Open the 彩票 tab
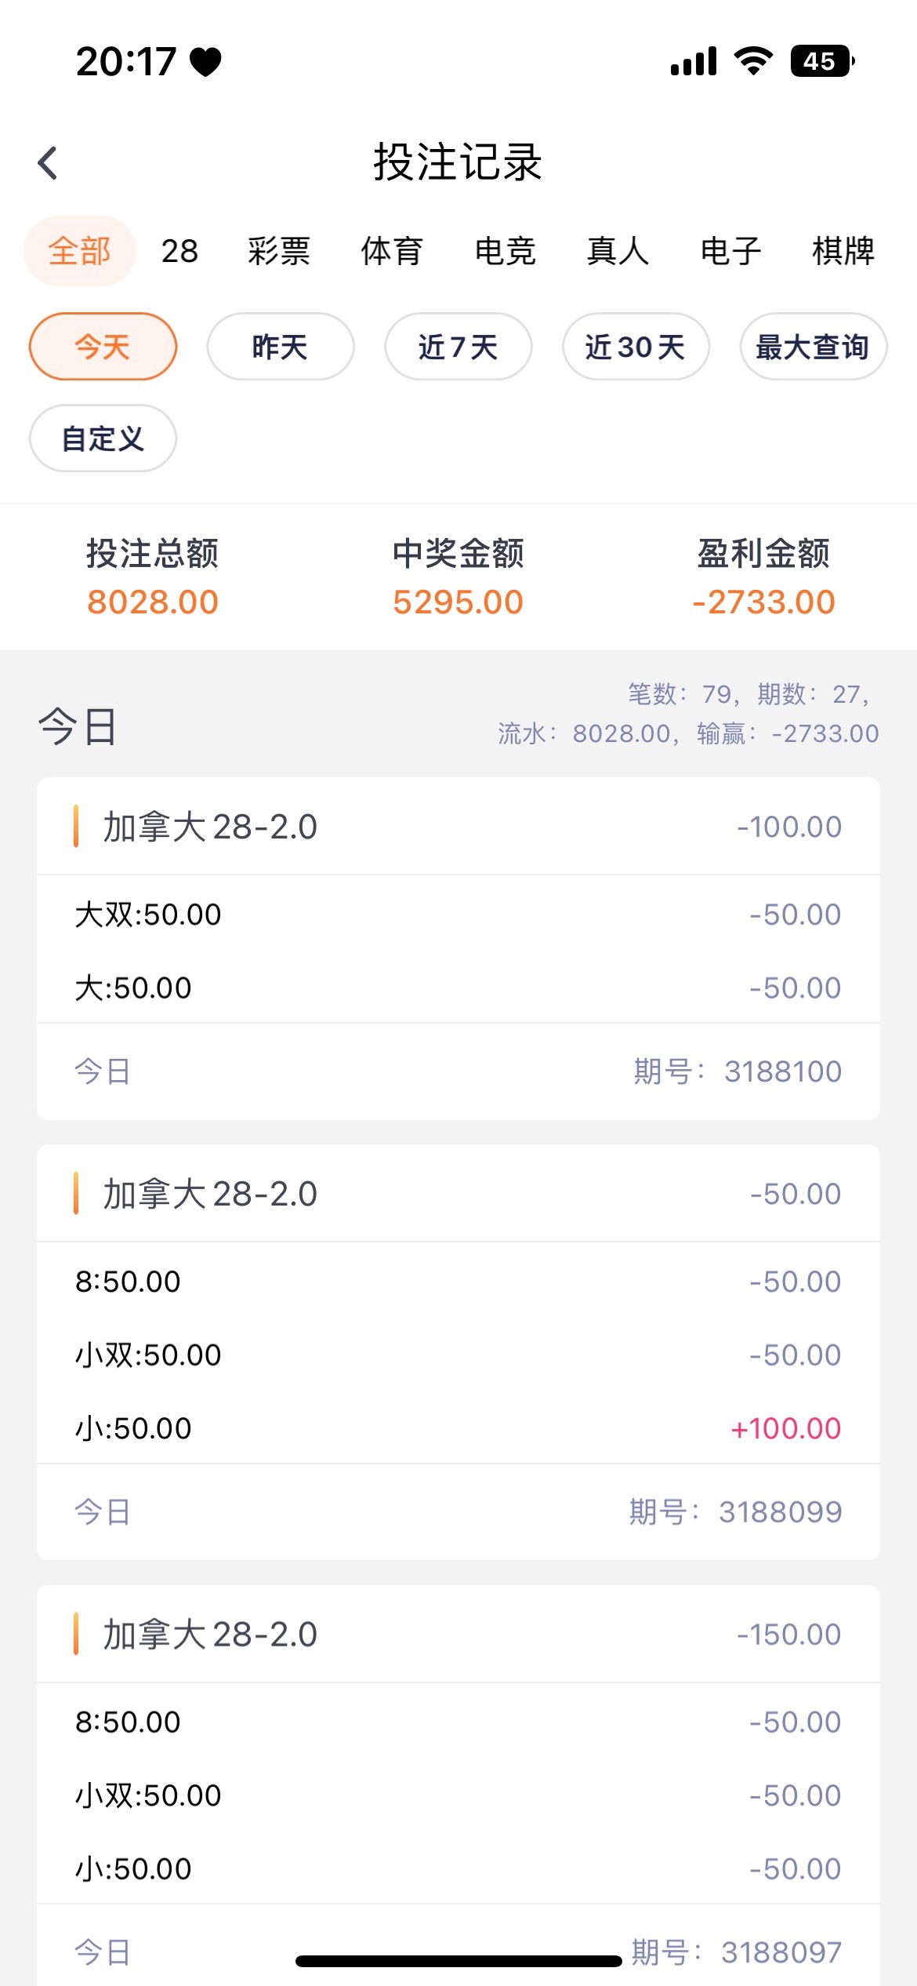The width and height of the screenshot is (917, 1986). click(x=279, y=251)
